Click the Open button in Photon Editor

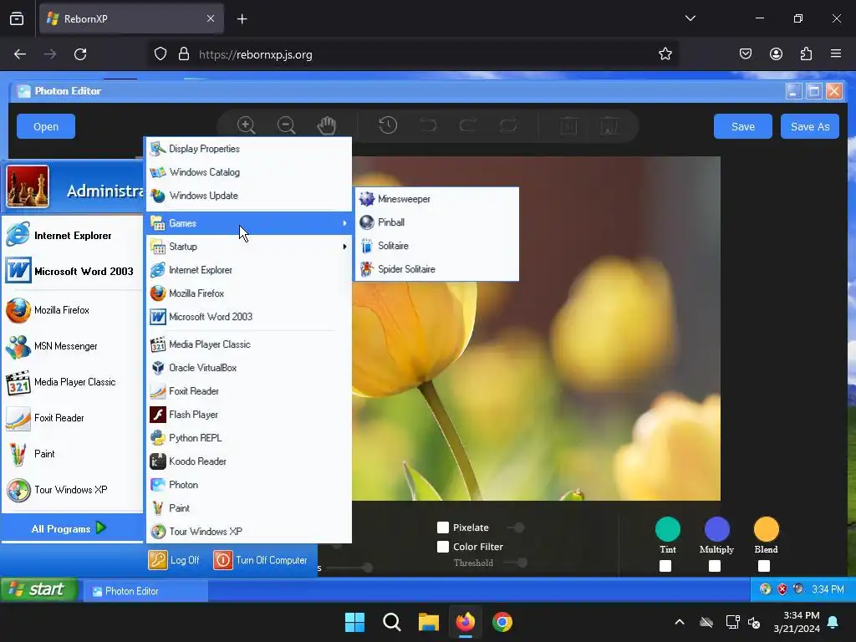pos(46,127)
